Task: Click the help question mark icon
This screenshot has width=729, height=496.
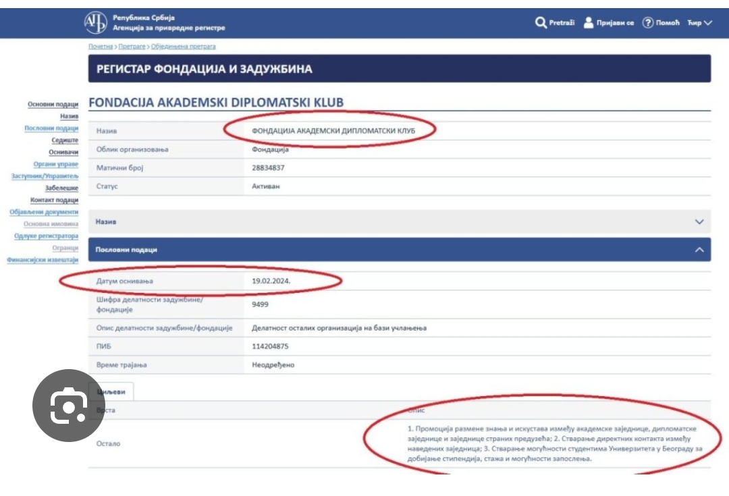Action: click(647, 22)
